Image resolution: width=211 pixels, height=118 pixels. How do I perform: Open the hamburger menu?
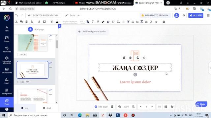click(x=208, y=15)
